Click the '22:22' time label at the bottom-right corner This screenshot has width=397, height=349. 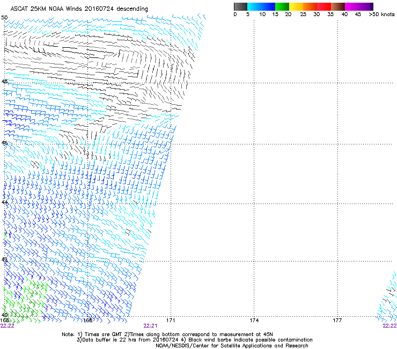point(389,326)
